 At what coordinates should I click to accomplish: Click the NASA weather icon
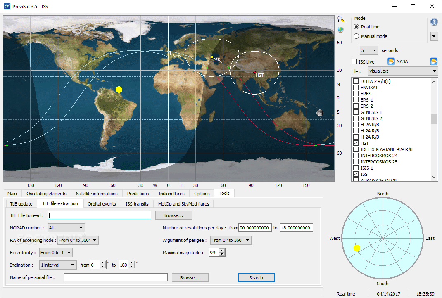[x=391, y=61]
